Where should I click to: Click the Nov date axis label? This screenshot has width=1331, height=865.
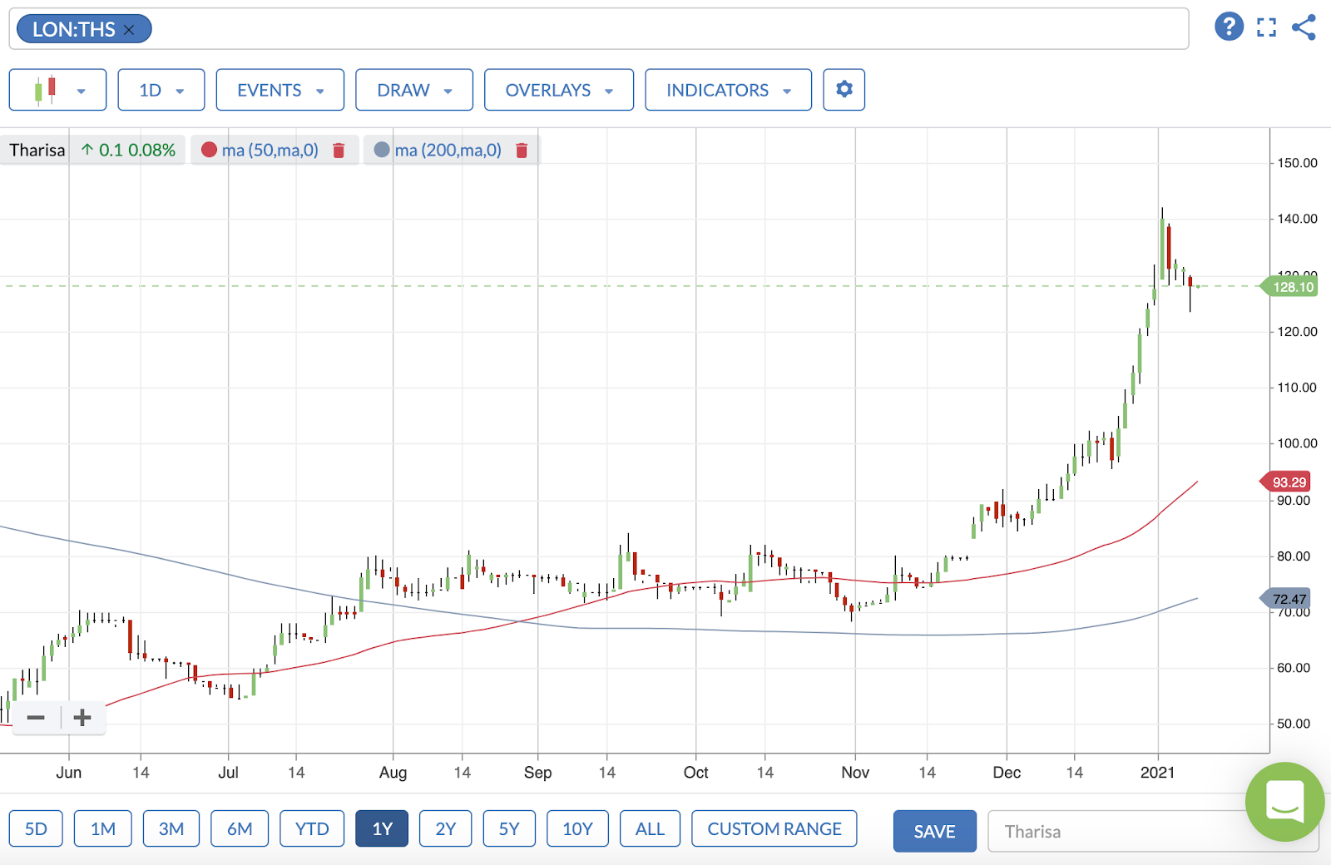pos(855,773)
